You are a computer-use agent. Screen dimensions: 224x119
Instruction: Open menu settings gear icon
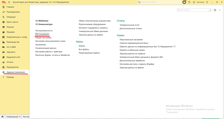tap(215, 10)
